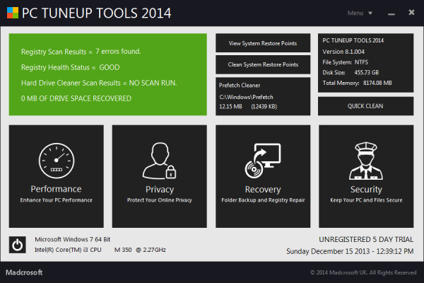Image resolution: width=424 pixels, height=283 pixels.
Task: Click the Madcrosoft brand name in footer
Action: click(24, 272)
